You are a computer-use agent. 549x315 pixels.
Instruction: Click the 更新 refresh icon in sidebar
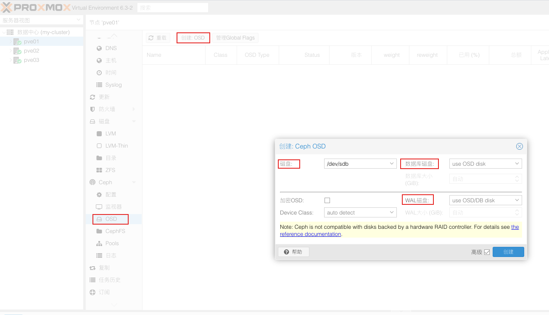tap(92, 97)
